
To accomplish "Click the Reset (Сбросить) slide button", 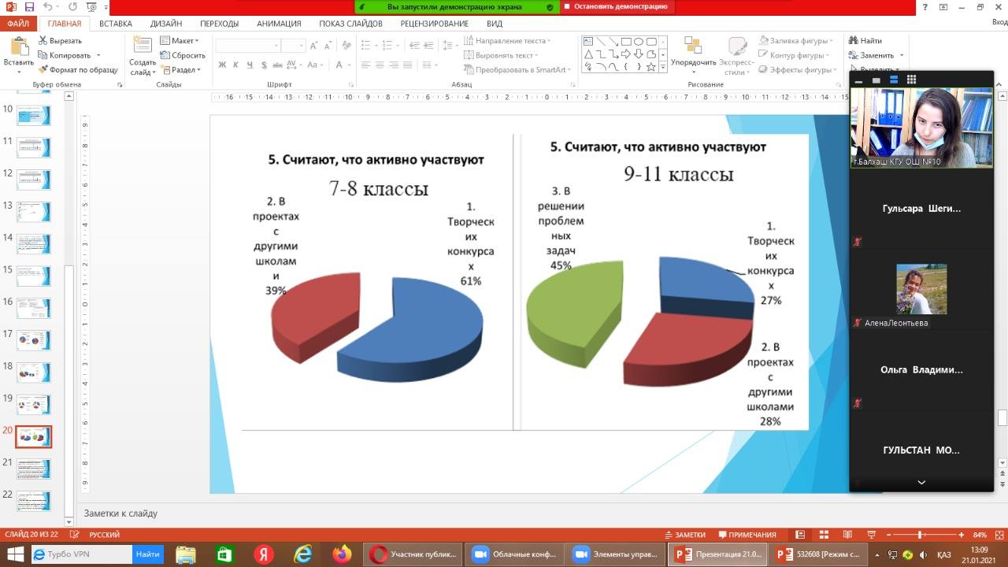I will click(x=183, y=55).
